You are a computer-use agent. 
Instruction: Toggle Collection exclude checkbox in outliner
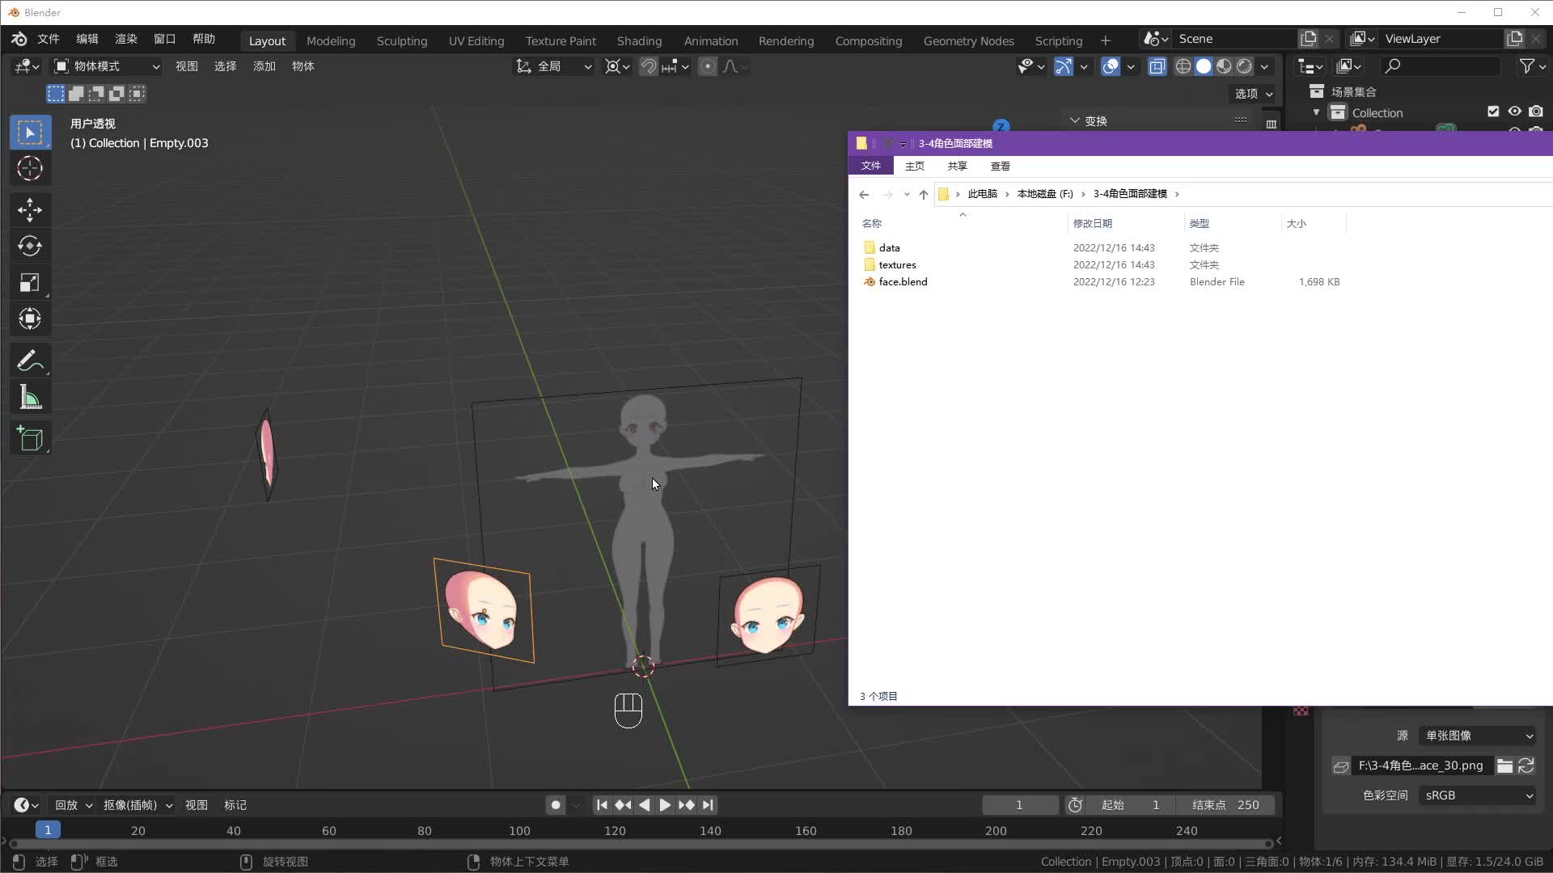point(1493,112)
